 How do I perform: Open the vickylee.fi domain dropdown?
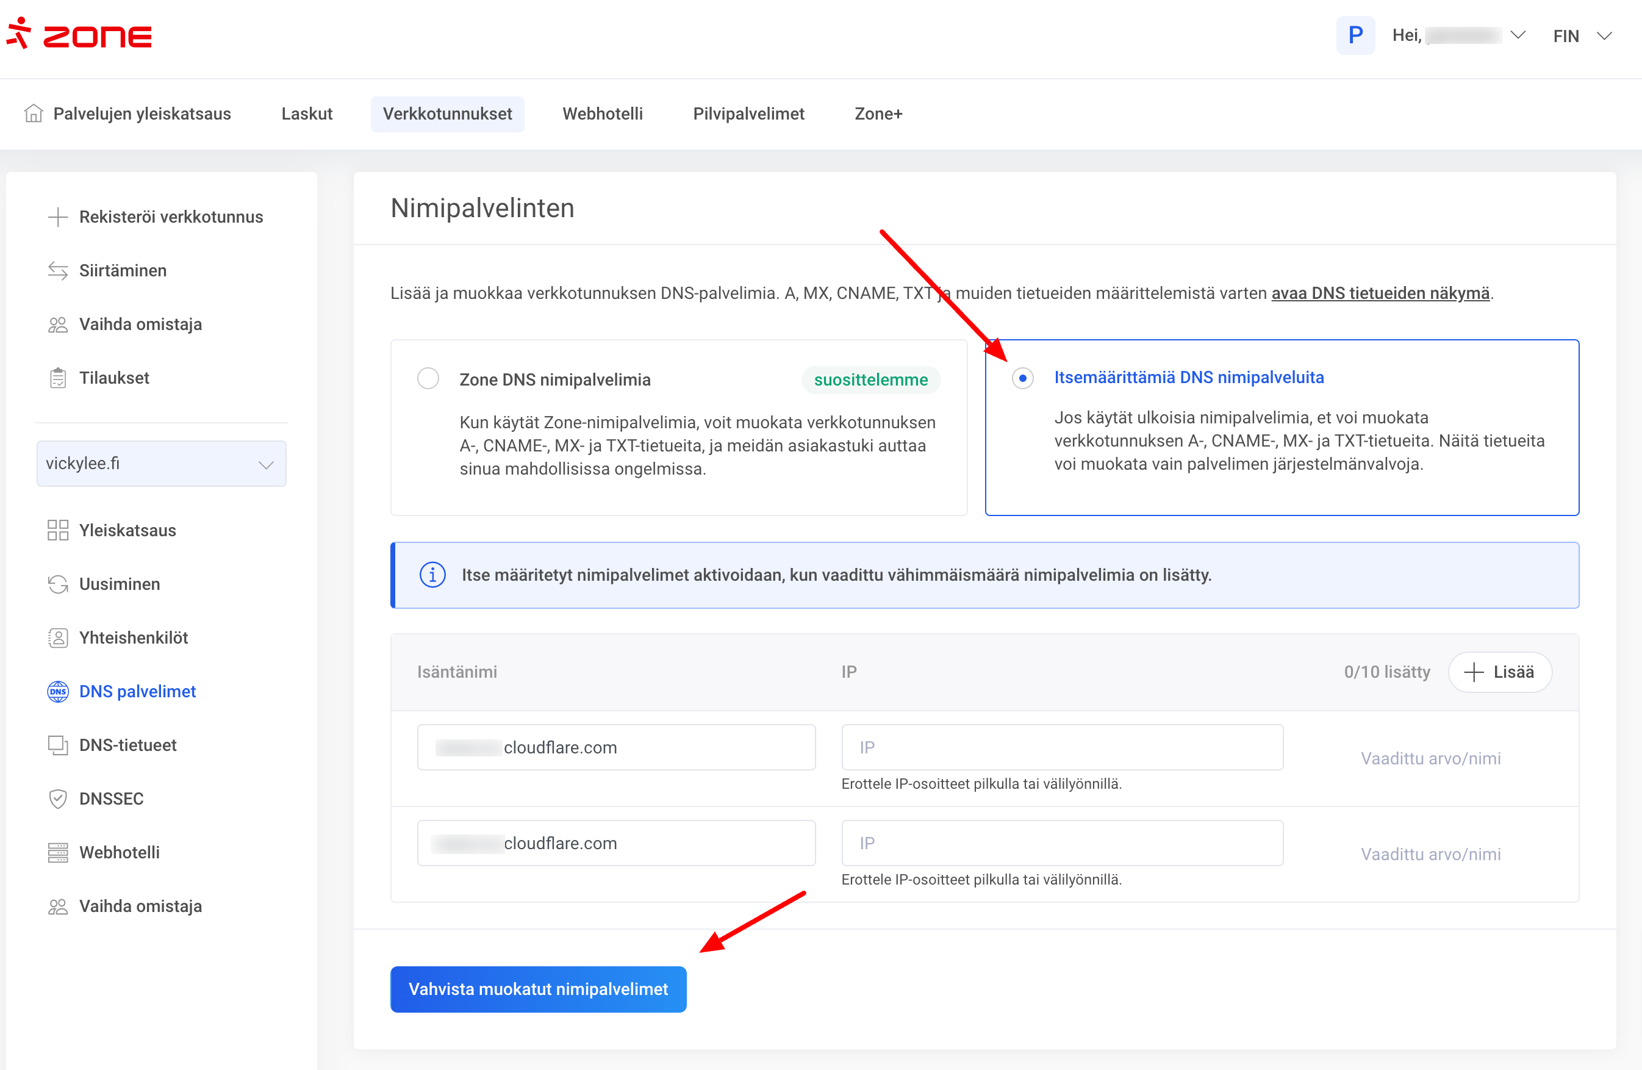pos(162,464)
